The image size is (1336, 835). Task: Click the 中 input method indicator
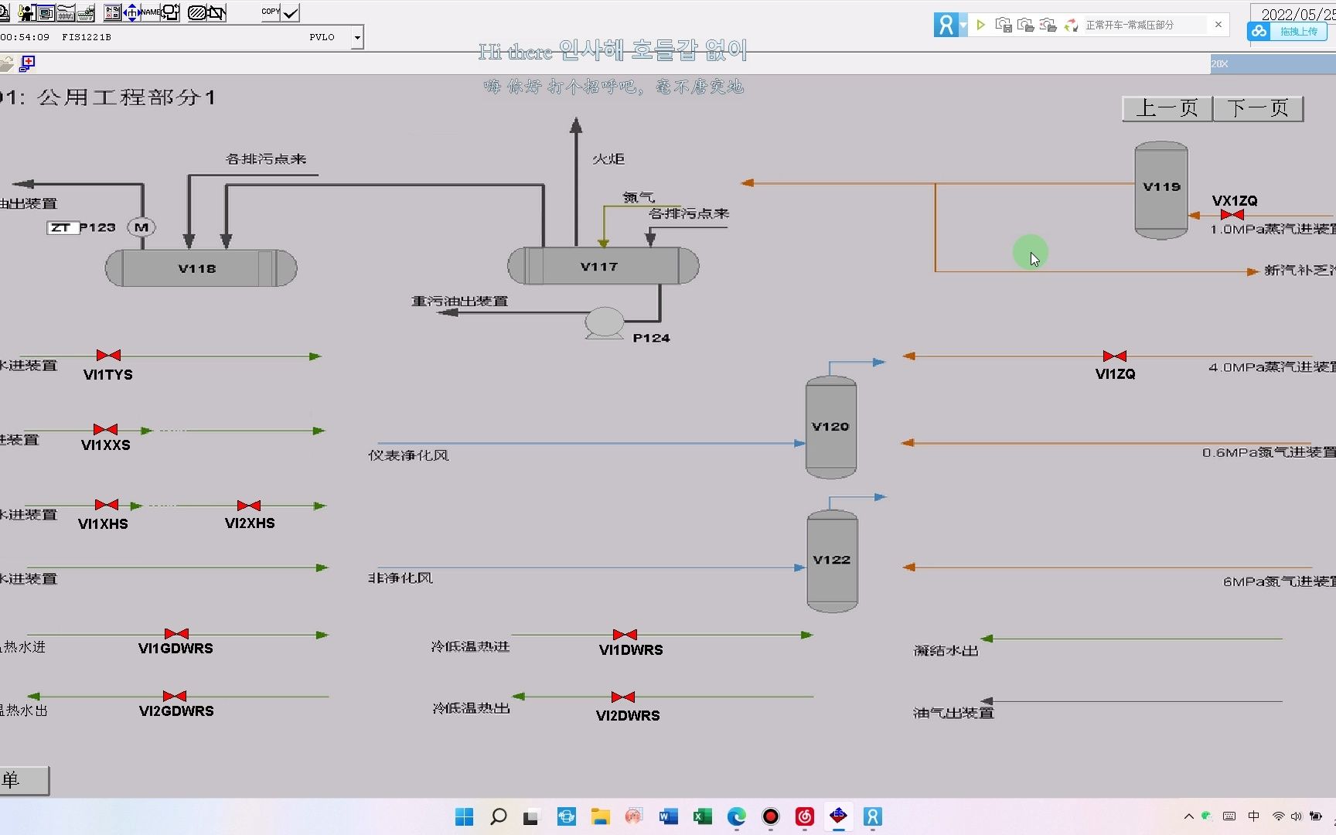point(1253,816)
